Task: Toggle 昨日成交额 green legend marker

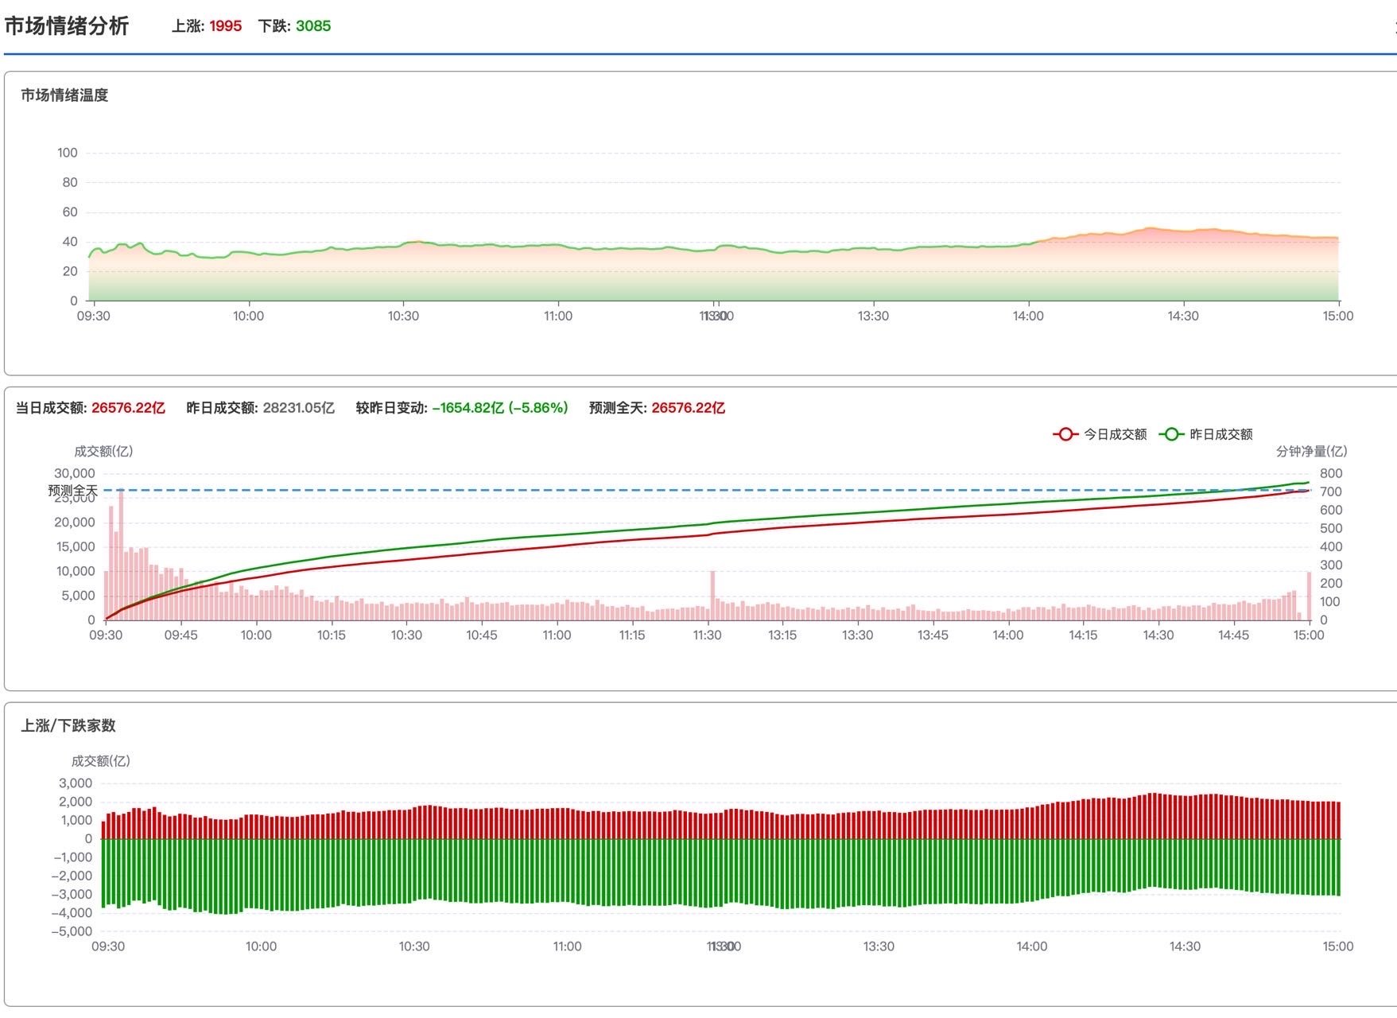Action: pos(1170,434)
